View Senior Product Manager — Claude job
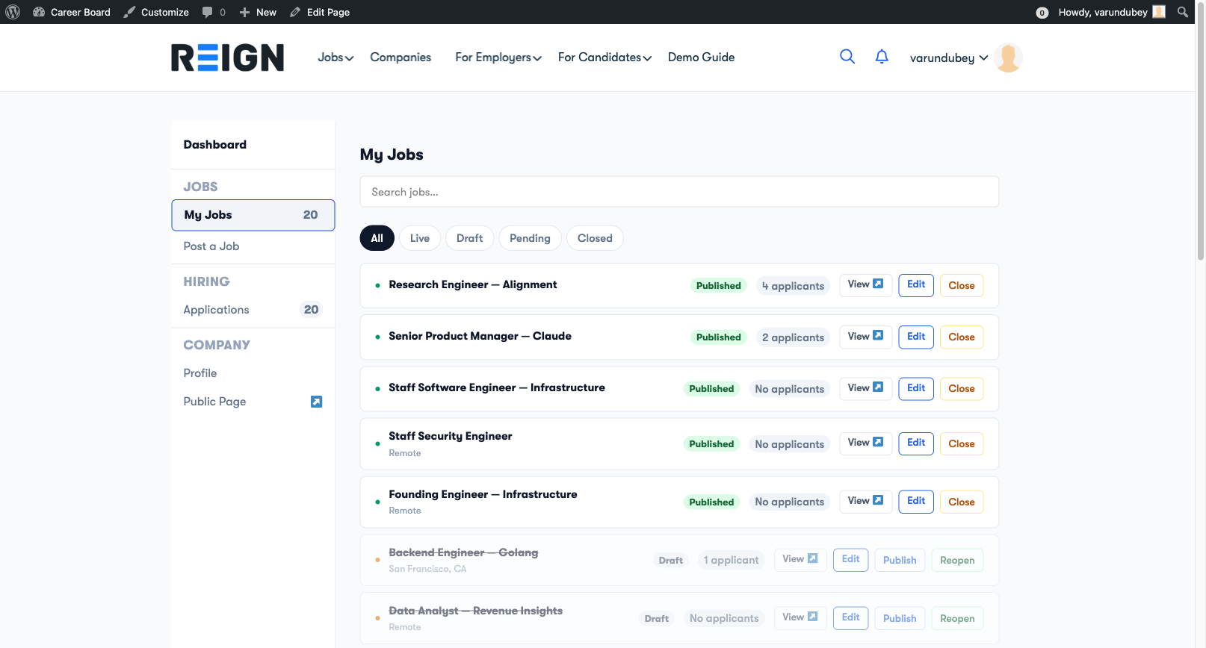This screenshot has height=648, width=1206. pyautogui.click(x=865, y=337)
